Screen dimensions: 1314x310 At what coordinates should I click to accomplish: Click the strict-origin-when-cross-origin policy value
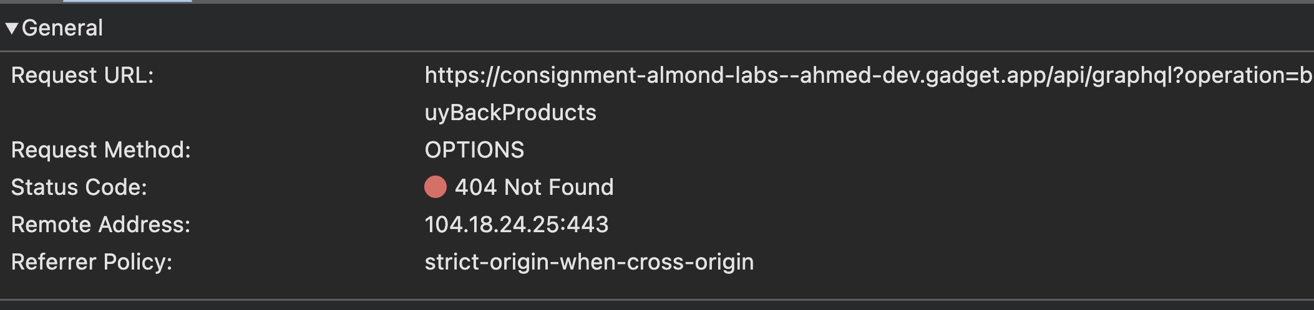[589, 262]
